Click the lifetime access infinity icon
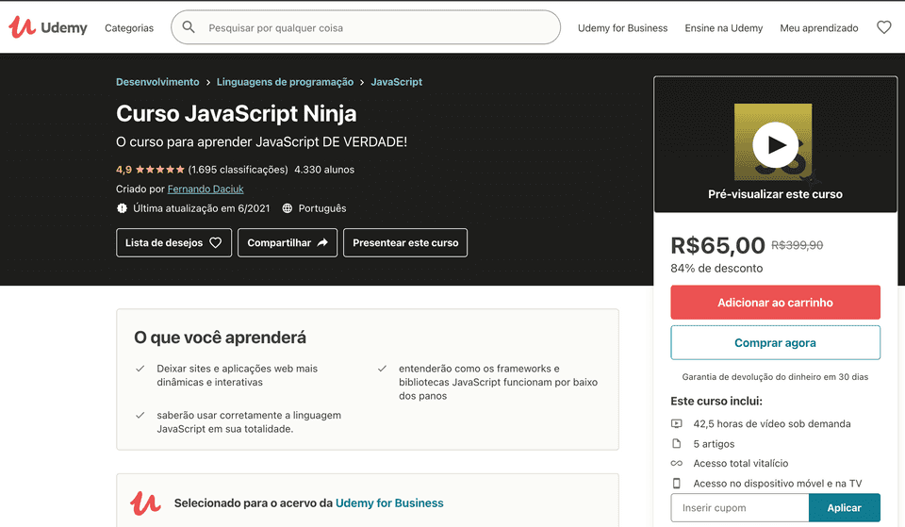 coord(677,464)
